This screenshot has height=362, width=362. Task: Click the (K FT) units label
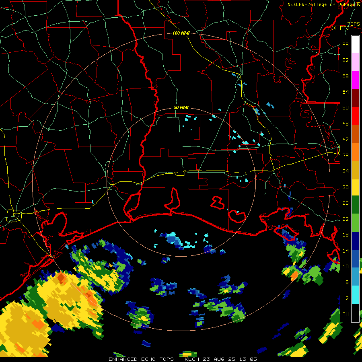340,28
